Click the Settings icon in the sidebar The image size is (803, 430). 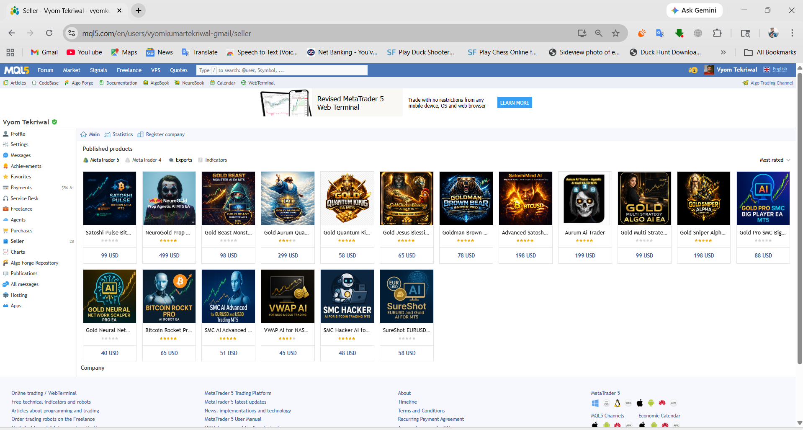(6, 144)
